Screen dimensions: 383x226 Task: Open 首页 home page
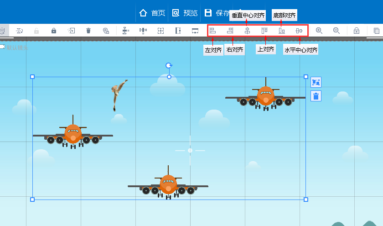pos(152,13)
